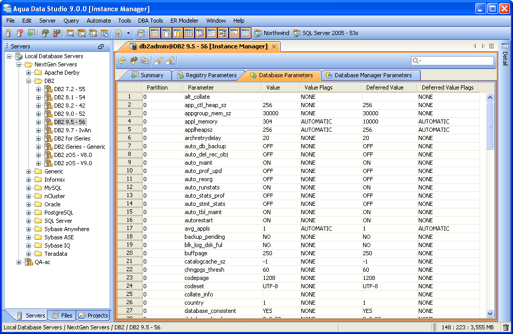
Task: Click the next tab right arrow icon
Action: 483,46
